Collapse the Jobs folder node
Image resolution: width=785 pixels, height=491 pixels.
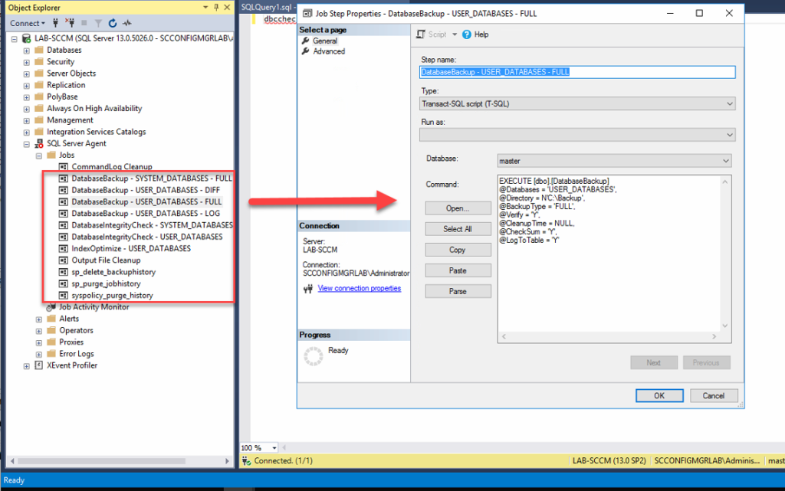pyautogui.click(x=38, y=155)
